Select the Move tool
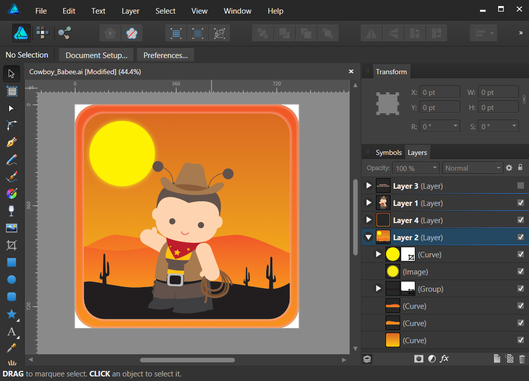This screenshot has height=381, width=529. click(11, 74)
